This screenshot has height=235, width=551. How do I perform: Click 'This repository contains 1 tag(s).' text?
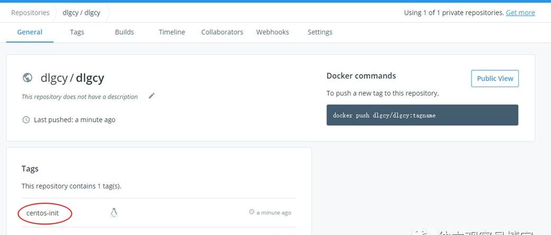click(71, 186)
